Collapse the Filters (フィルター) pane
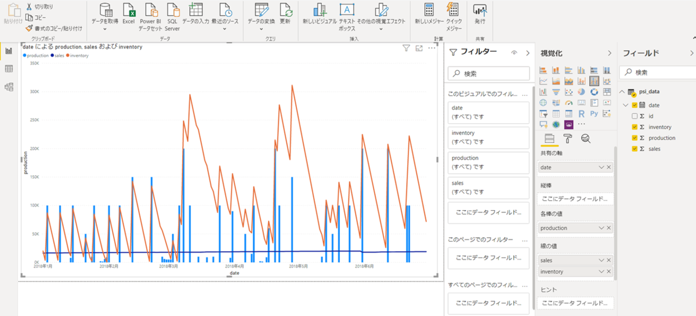This screenshot has height=316, width=696. point(527,53)
